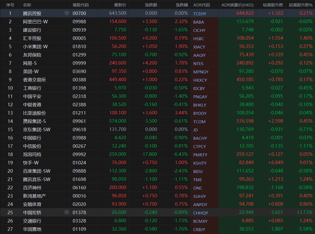Sort by the 较港股升跌% column header
315x234 pixels.
[x=301, y=5]
